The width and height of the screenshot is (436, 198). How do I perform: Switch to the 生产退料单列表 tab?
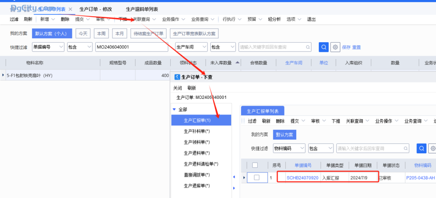[x=142, y=9]
